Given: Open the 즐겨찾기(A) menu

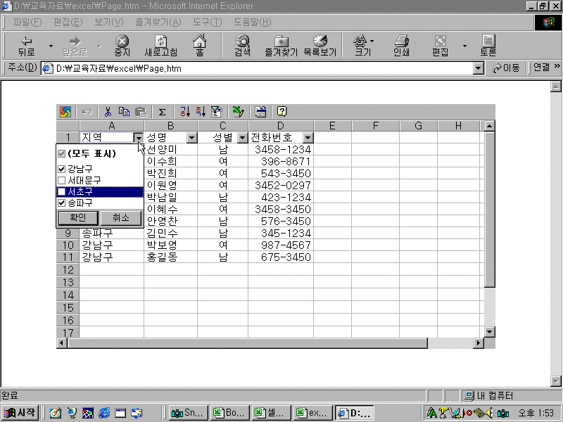Looking at the screenshot, I should pos(158,23).
